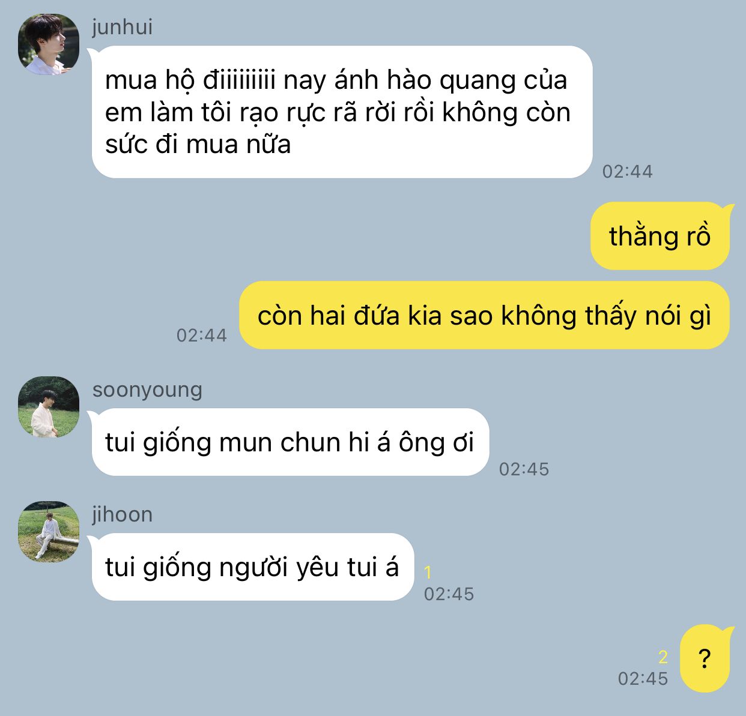Tap the unread count 2 near question mark
This screenshot has width=746, height=716.
click(663, 657)
